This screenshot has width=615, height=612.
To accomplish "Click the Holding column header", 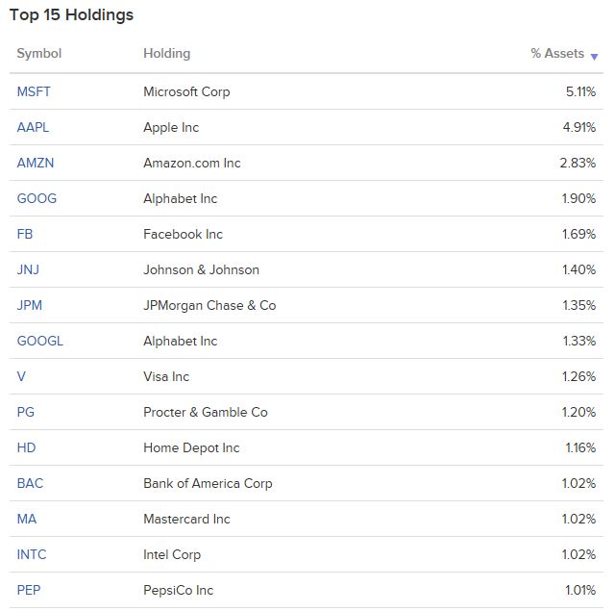I will click(x=166, y=54).
